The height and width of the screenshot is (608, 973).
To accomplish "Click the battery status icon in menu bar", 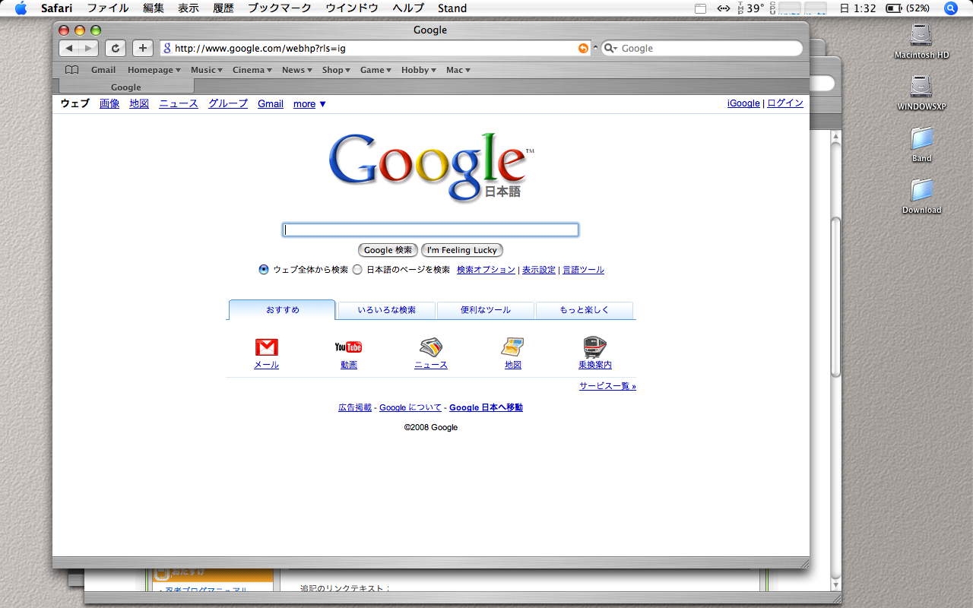I will coord(894,8).
